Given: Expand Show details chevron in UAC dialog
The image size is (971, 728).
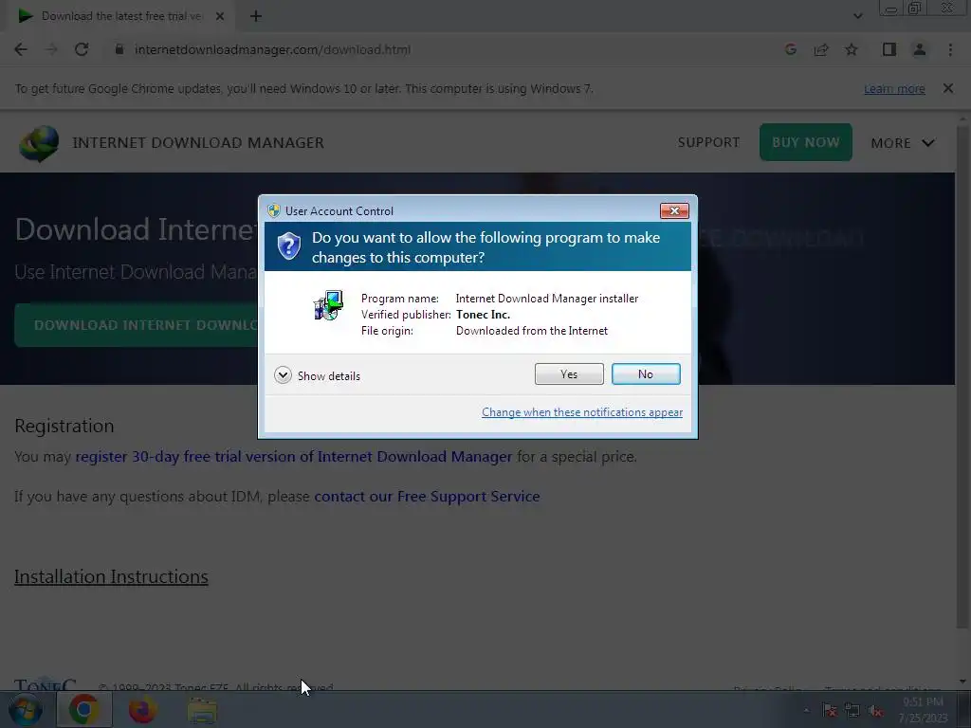Looking at the screenshot, I should coord(283,375).
